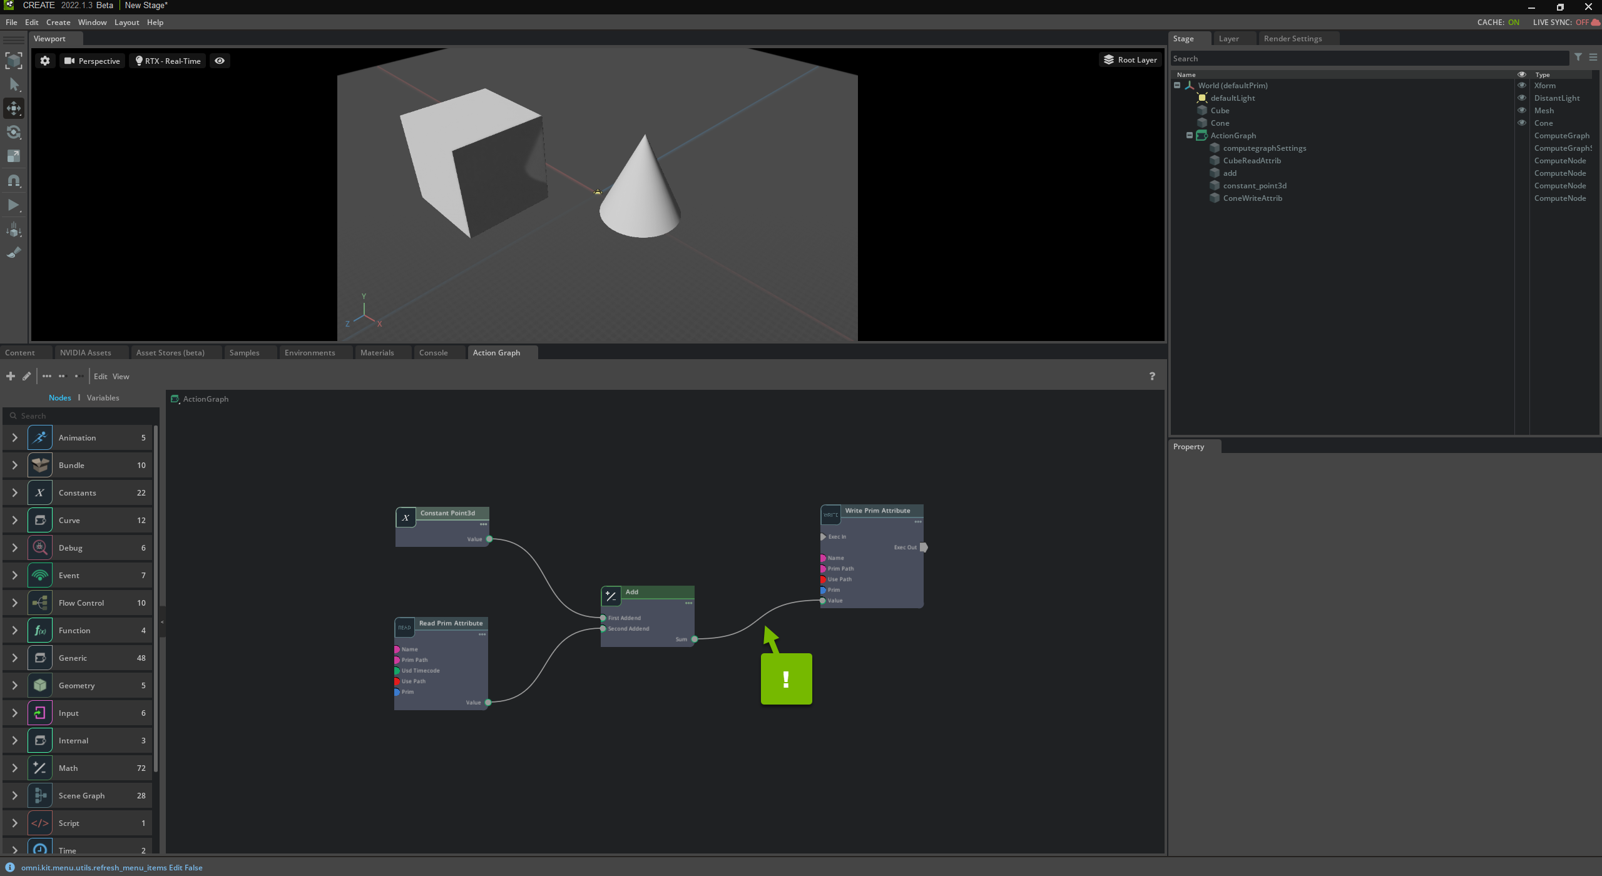Open the Action Graph Edit menu
The width and height of the screenshot is (1602, 876).
tap(100, 376)
